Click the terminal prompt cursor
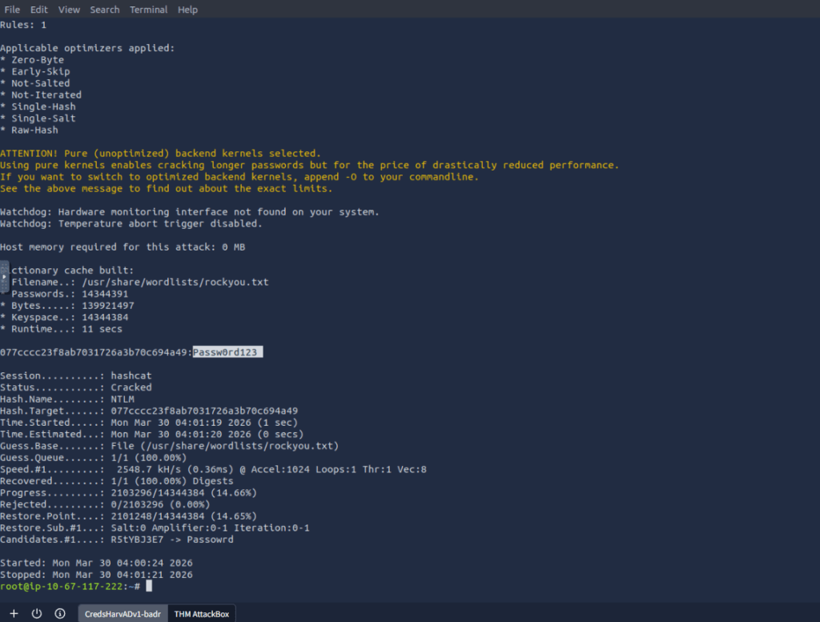This screenshot has width=820, height=622. click(149, 586)
